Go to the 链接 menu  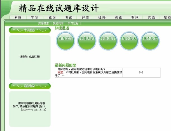coord(102,17)
